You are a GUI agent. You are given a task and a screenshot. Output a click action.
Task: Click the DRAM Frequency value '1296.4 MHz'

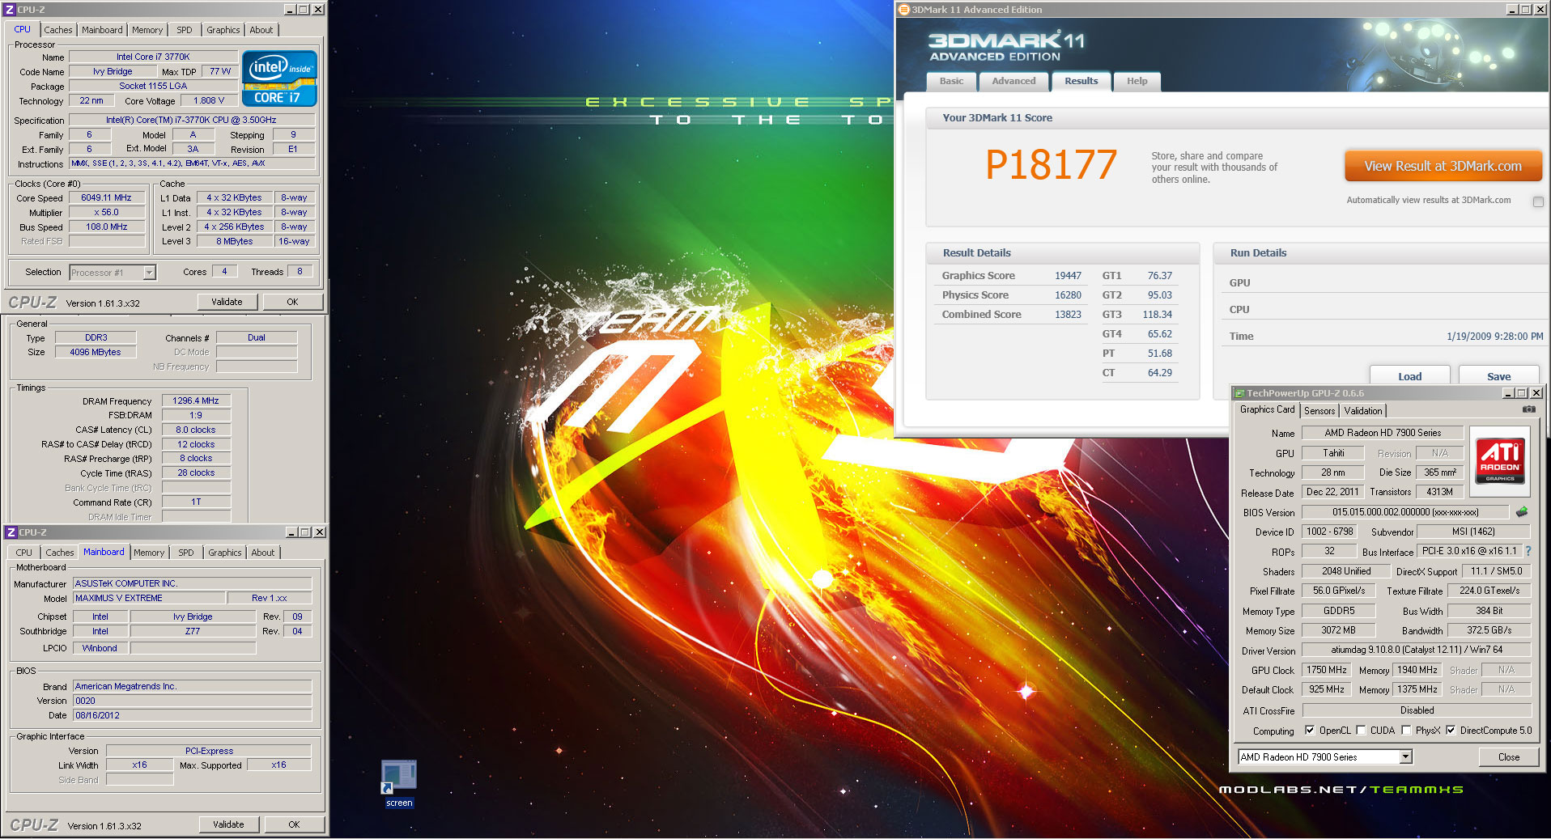[x=196, y=400]
